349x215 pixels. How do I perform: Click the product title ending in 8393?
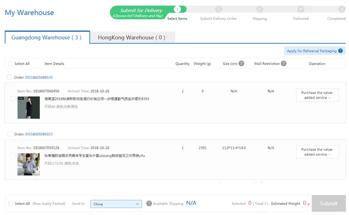click(x=97, y=99)
